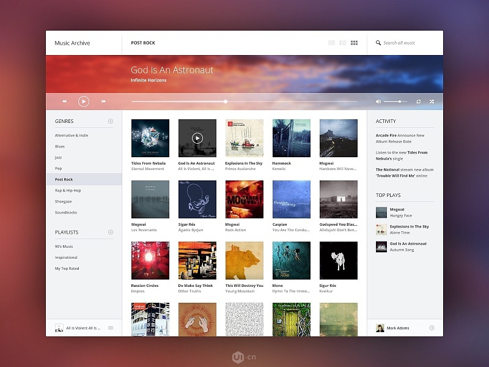
Task: Open the Inspirational playlist
Action: 66,258
